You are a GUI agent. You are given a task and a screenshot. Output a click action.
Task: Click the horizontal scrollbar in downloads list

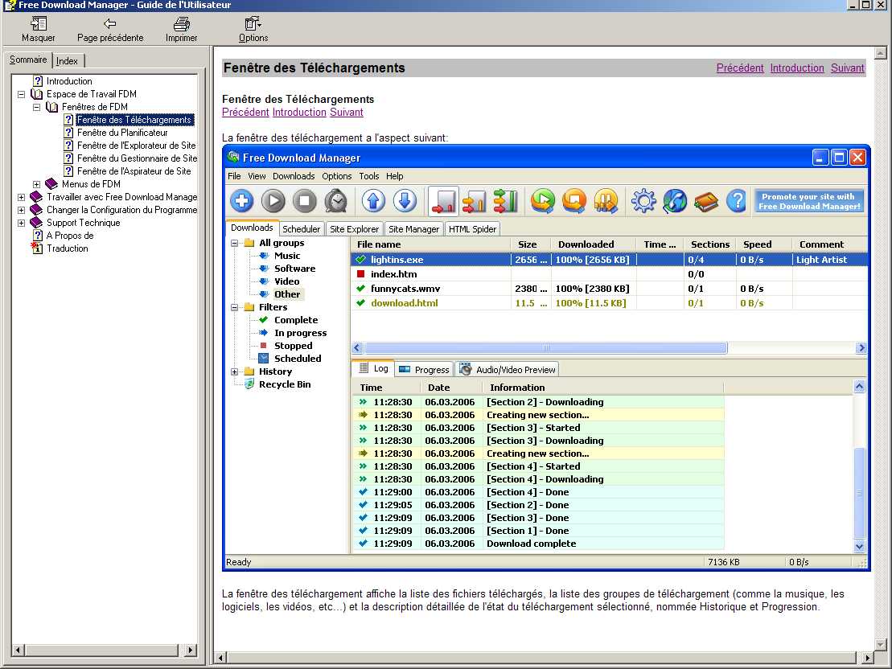point(545,347)
